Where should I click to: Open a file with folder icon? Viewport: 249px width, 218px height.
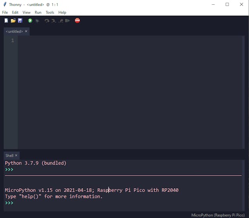[x=13, y=20]
